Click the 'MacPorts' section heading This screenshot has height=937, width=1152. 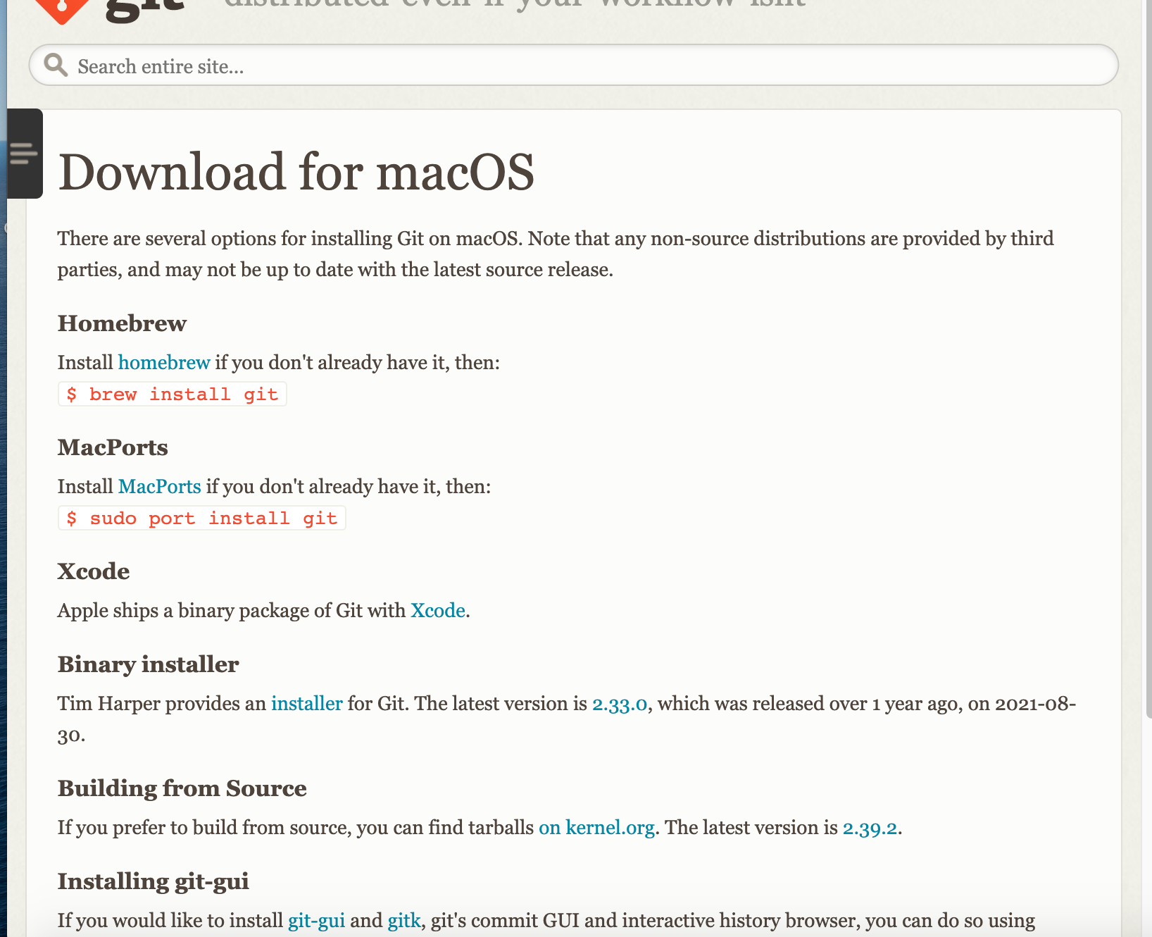(x=113, y=447)
